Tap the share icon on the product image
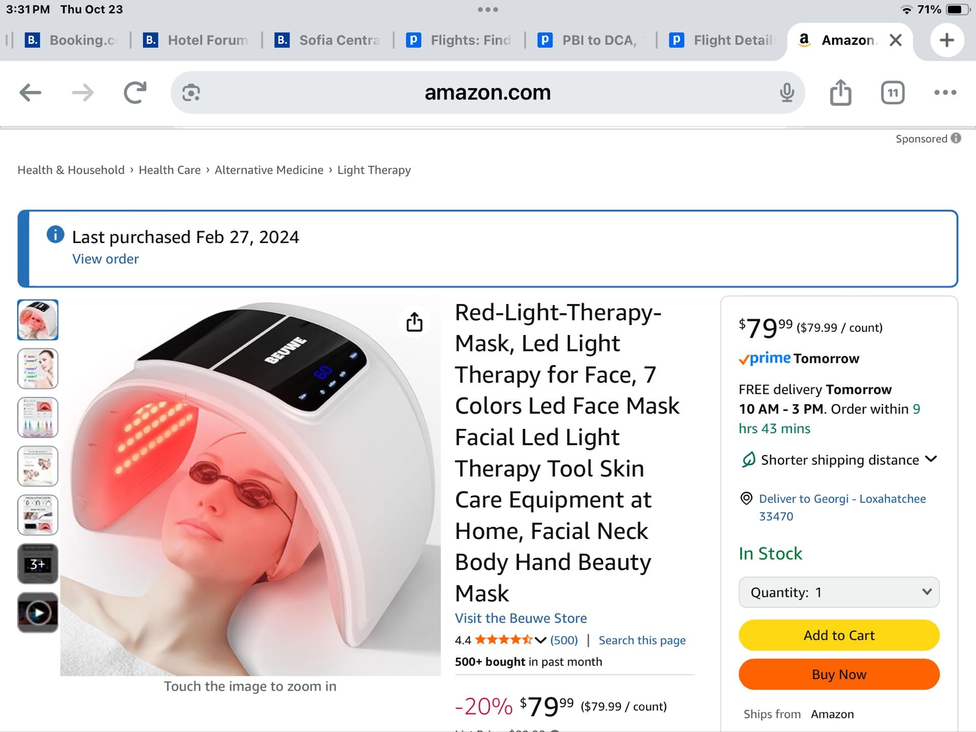The image size is (976, 732). pyautogui.click(x=415, y=322)
